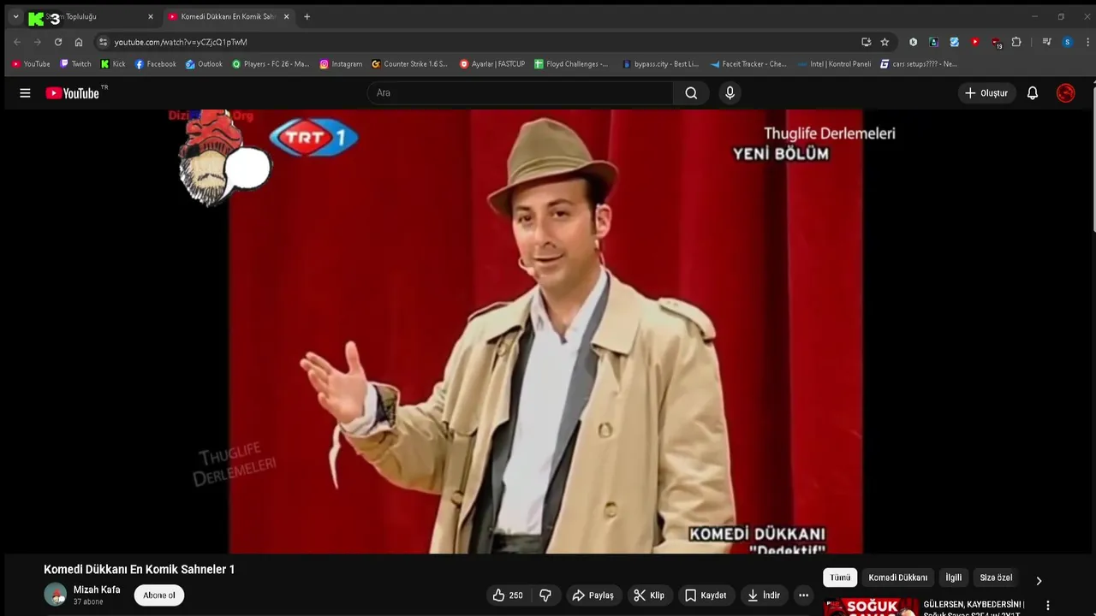Click the search magnifier button
The image size is (1096, 616).
click(691, 93)
